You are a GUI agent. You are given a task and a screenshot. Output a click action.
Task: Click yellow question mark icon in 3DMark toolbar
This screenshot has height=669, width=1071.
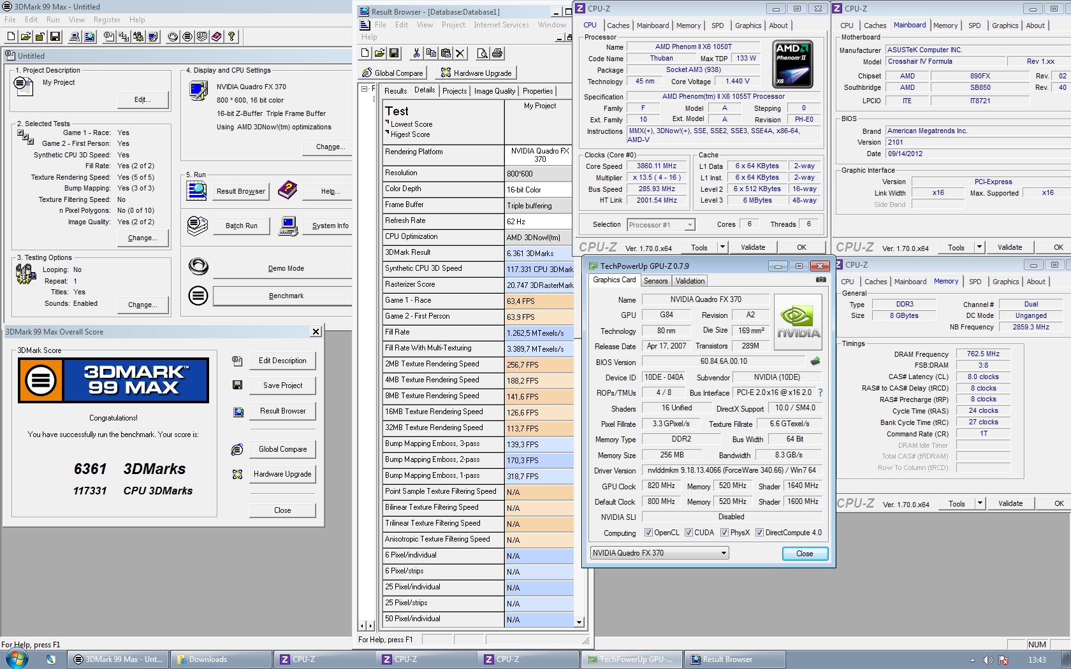[231, 36]
